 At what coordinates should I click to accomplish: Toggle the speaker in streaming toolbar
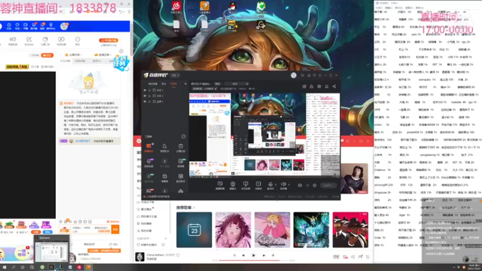(283, 185)
